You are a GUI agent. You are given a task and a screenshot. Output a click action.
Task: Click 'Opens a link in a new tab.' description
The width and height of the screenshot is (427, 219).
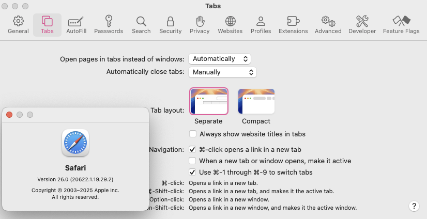tap(223, 183)
